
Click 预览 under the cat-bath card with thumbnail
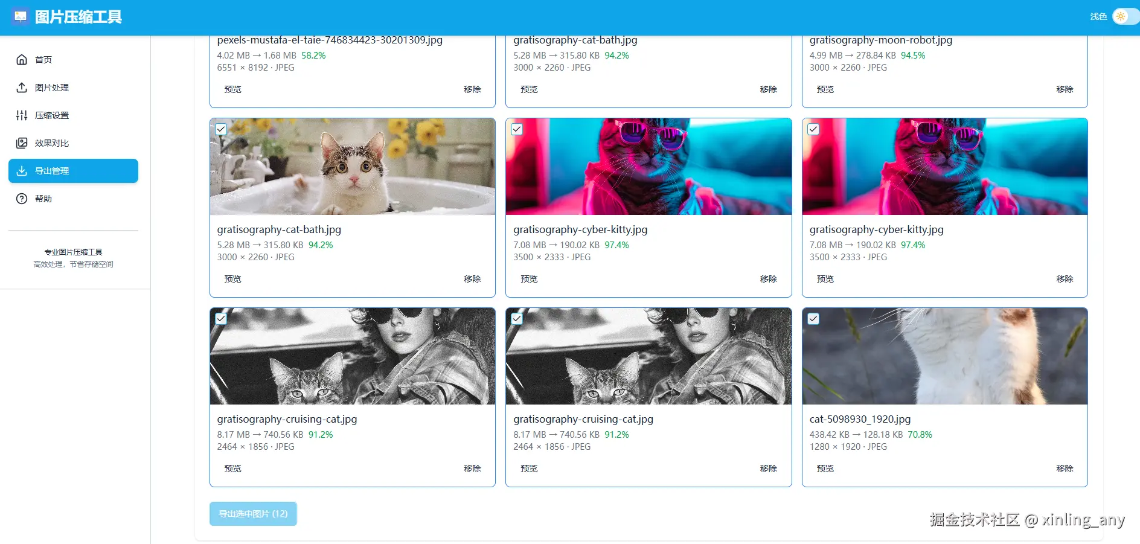click(x=232, y=279)
